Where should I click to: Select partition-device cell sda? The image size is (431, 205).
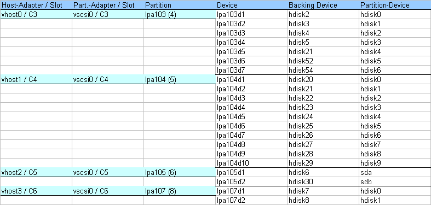[x=395, y=172]
